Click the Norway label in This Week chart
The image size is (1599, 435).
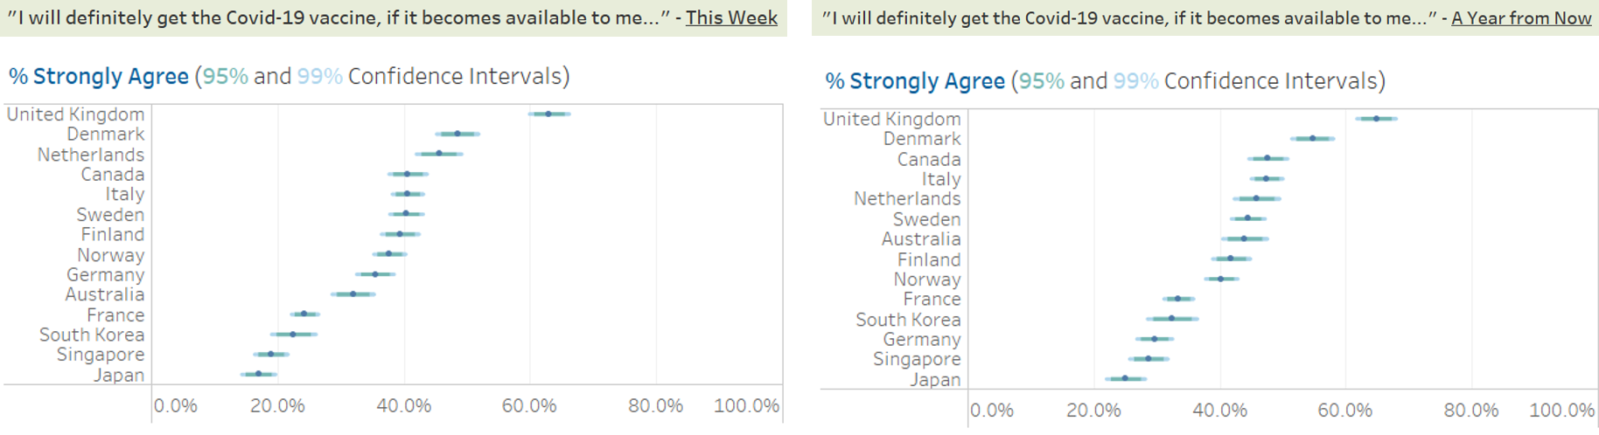tap(111, 255)
